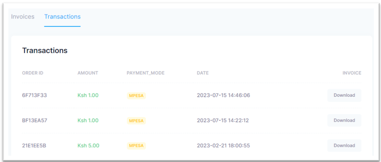
Task: Select order ID 21E1EE5B
Action: 35,146
